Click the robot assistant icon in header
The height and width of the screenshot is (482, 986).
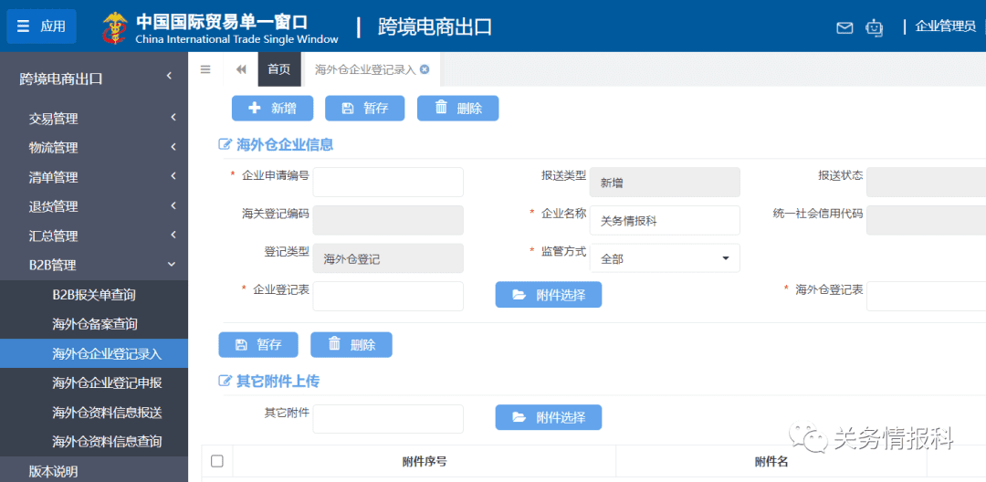(x=875, y=27)
